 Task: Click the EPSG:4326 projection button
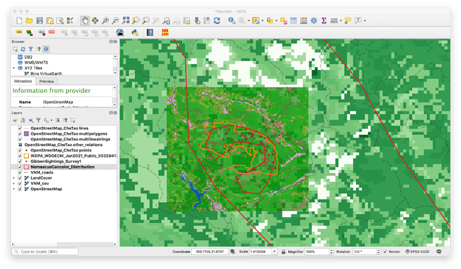417,252
